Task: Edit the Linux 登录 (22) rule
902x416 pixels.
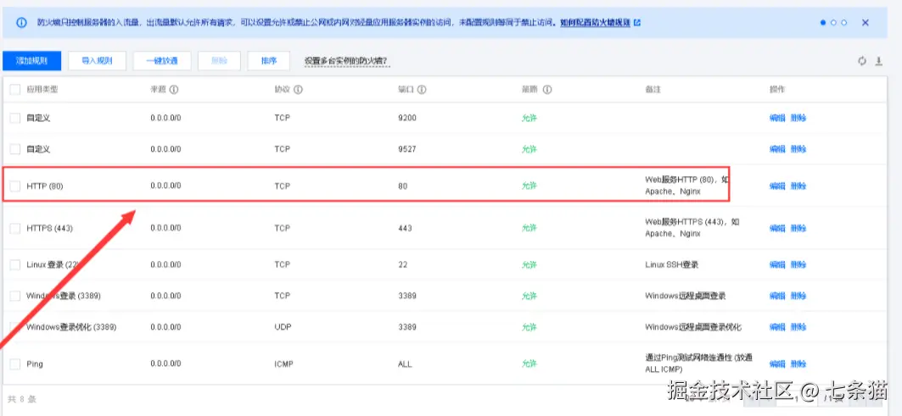Action: 777,265
